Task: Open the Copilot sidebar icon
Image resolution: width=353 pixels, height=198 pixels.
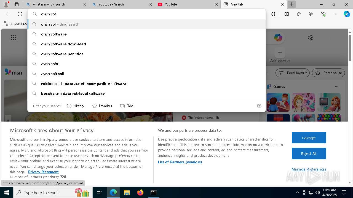Action: [x=347, y=14]
